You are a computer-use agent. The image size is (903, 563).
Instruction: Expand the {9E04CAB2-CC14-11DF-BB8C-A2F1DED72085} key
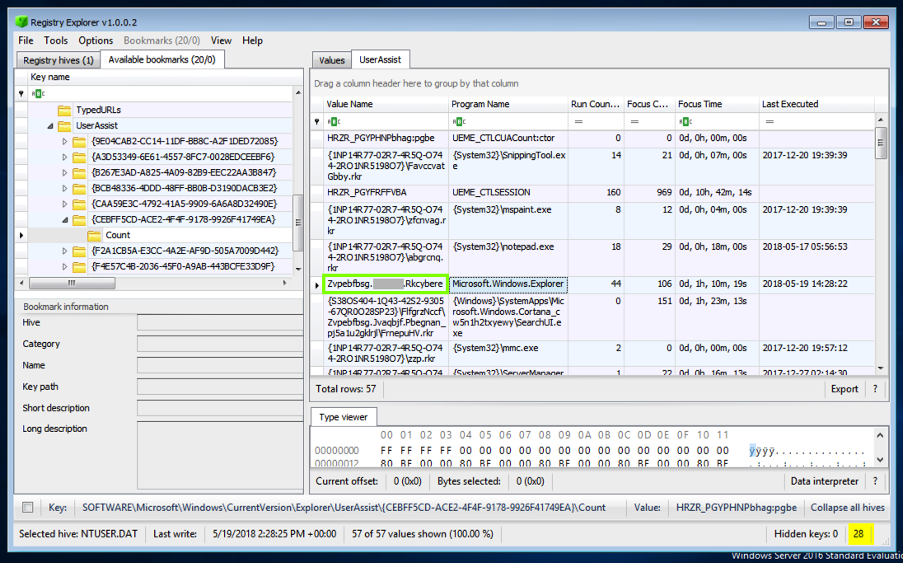tap(65, 142)
